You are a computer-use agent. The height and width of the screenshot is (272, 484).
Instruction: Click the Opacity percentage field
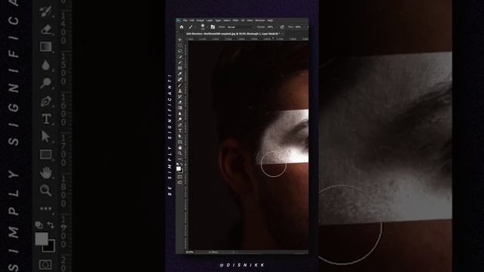tap(271, 27)
